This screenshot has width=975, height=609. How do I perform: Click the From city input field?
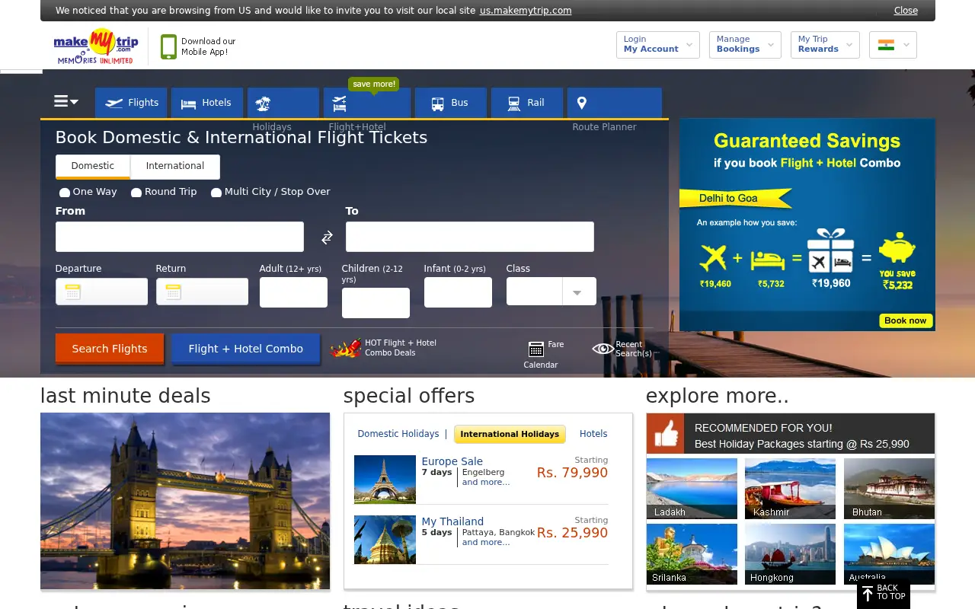180,237
